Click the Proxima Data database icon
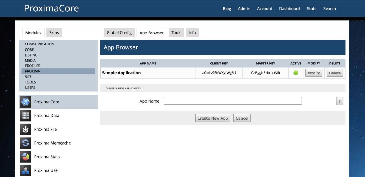Screen dimensions: 365x177 click(25, 116)
